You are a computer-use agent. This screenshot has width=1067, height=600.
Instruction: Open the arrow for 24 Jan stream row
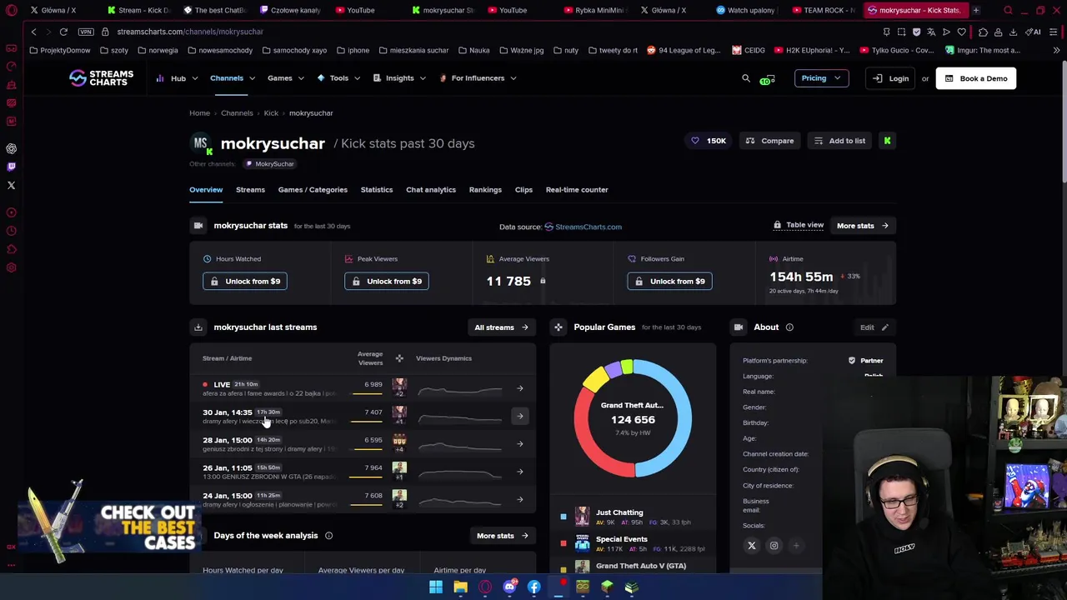tap(519, 499)
